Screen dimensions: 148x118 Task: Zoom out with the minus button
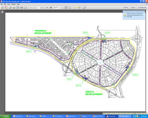pos(47,7)
